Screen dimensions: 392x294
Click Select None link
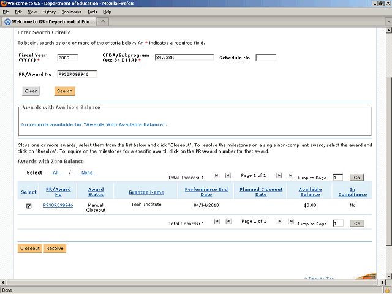87,173
